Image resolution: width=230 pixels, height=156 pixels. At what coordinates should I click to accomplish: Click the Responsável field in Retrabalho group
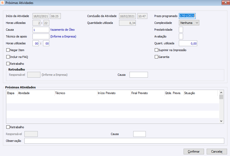[34, 75]
